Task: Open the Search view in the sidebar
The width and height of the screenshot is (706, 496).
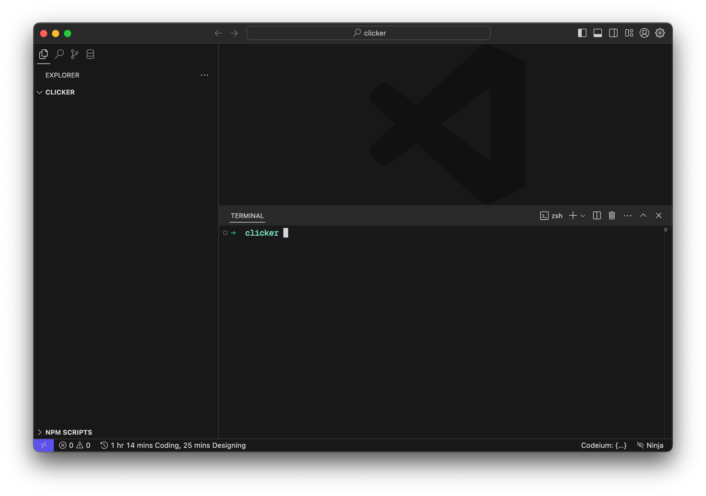Action: tap(59, 54)
